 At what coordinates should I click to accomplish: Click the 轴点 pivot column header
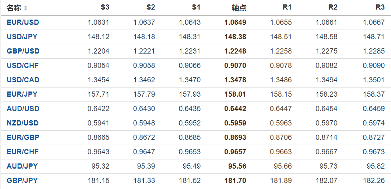239,8
